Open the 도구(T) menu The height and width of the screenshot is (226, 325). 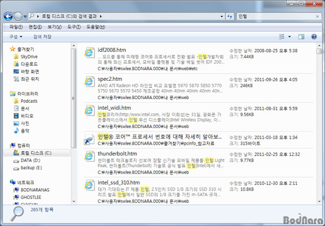coord(74,27)
